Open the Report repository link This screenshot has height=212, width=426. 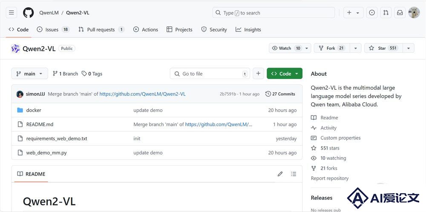coord(330,178)
